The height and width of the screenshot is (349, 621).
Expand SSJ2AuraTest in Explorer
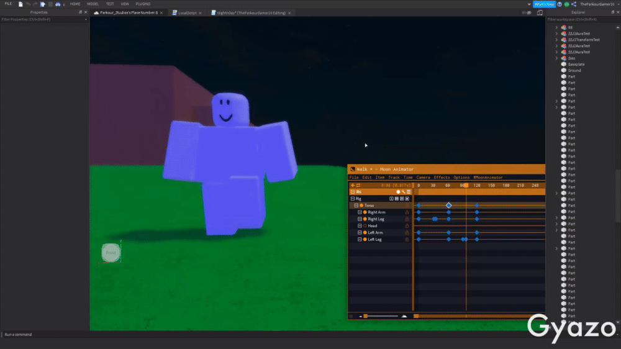(556, 46)
